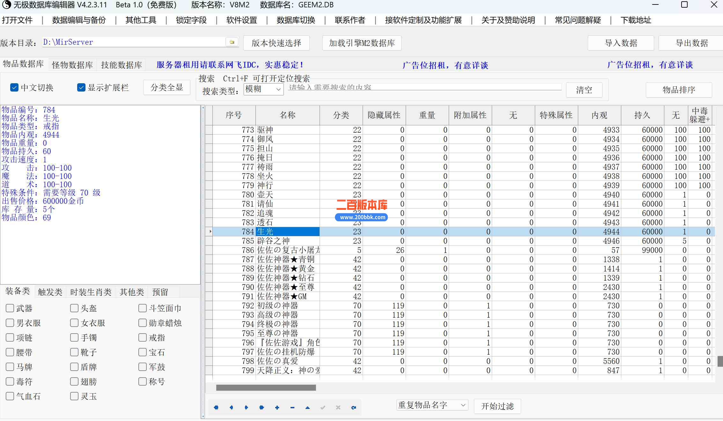Screen dimensions: 723x421
Task: Check the 称号 category box
Action: tap(143, 381)
